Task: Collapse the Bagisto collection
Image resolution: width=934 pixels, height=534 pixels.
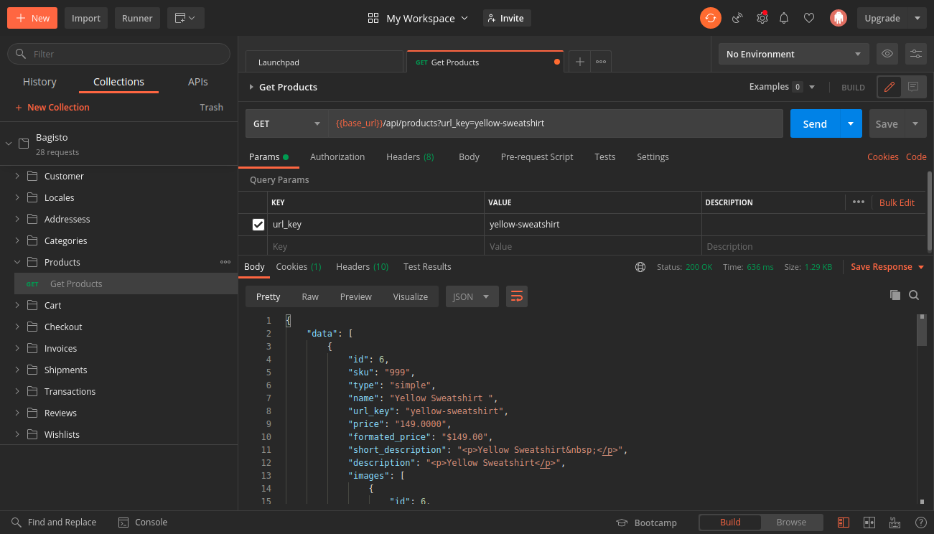Action: (x=9, y=144)
